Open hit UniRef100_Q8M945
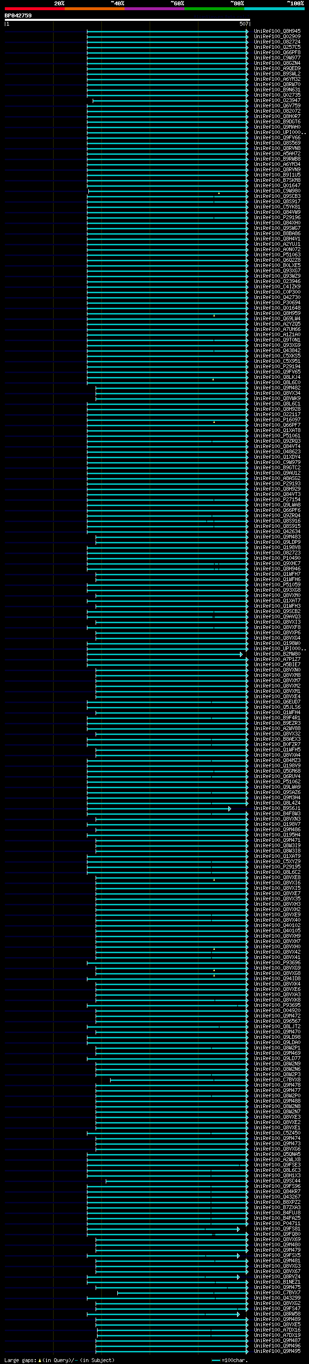 coord(277,31)
